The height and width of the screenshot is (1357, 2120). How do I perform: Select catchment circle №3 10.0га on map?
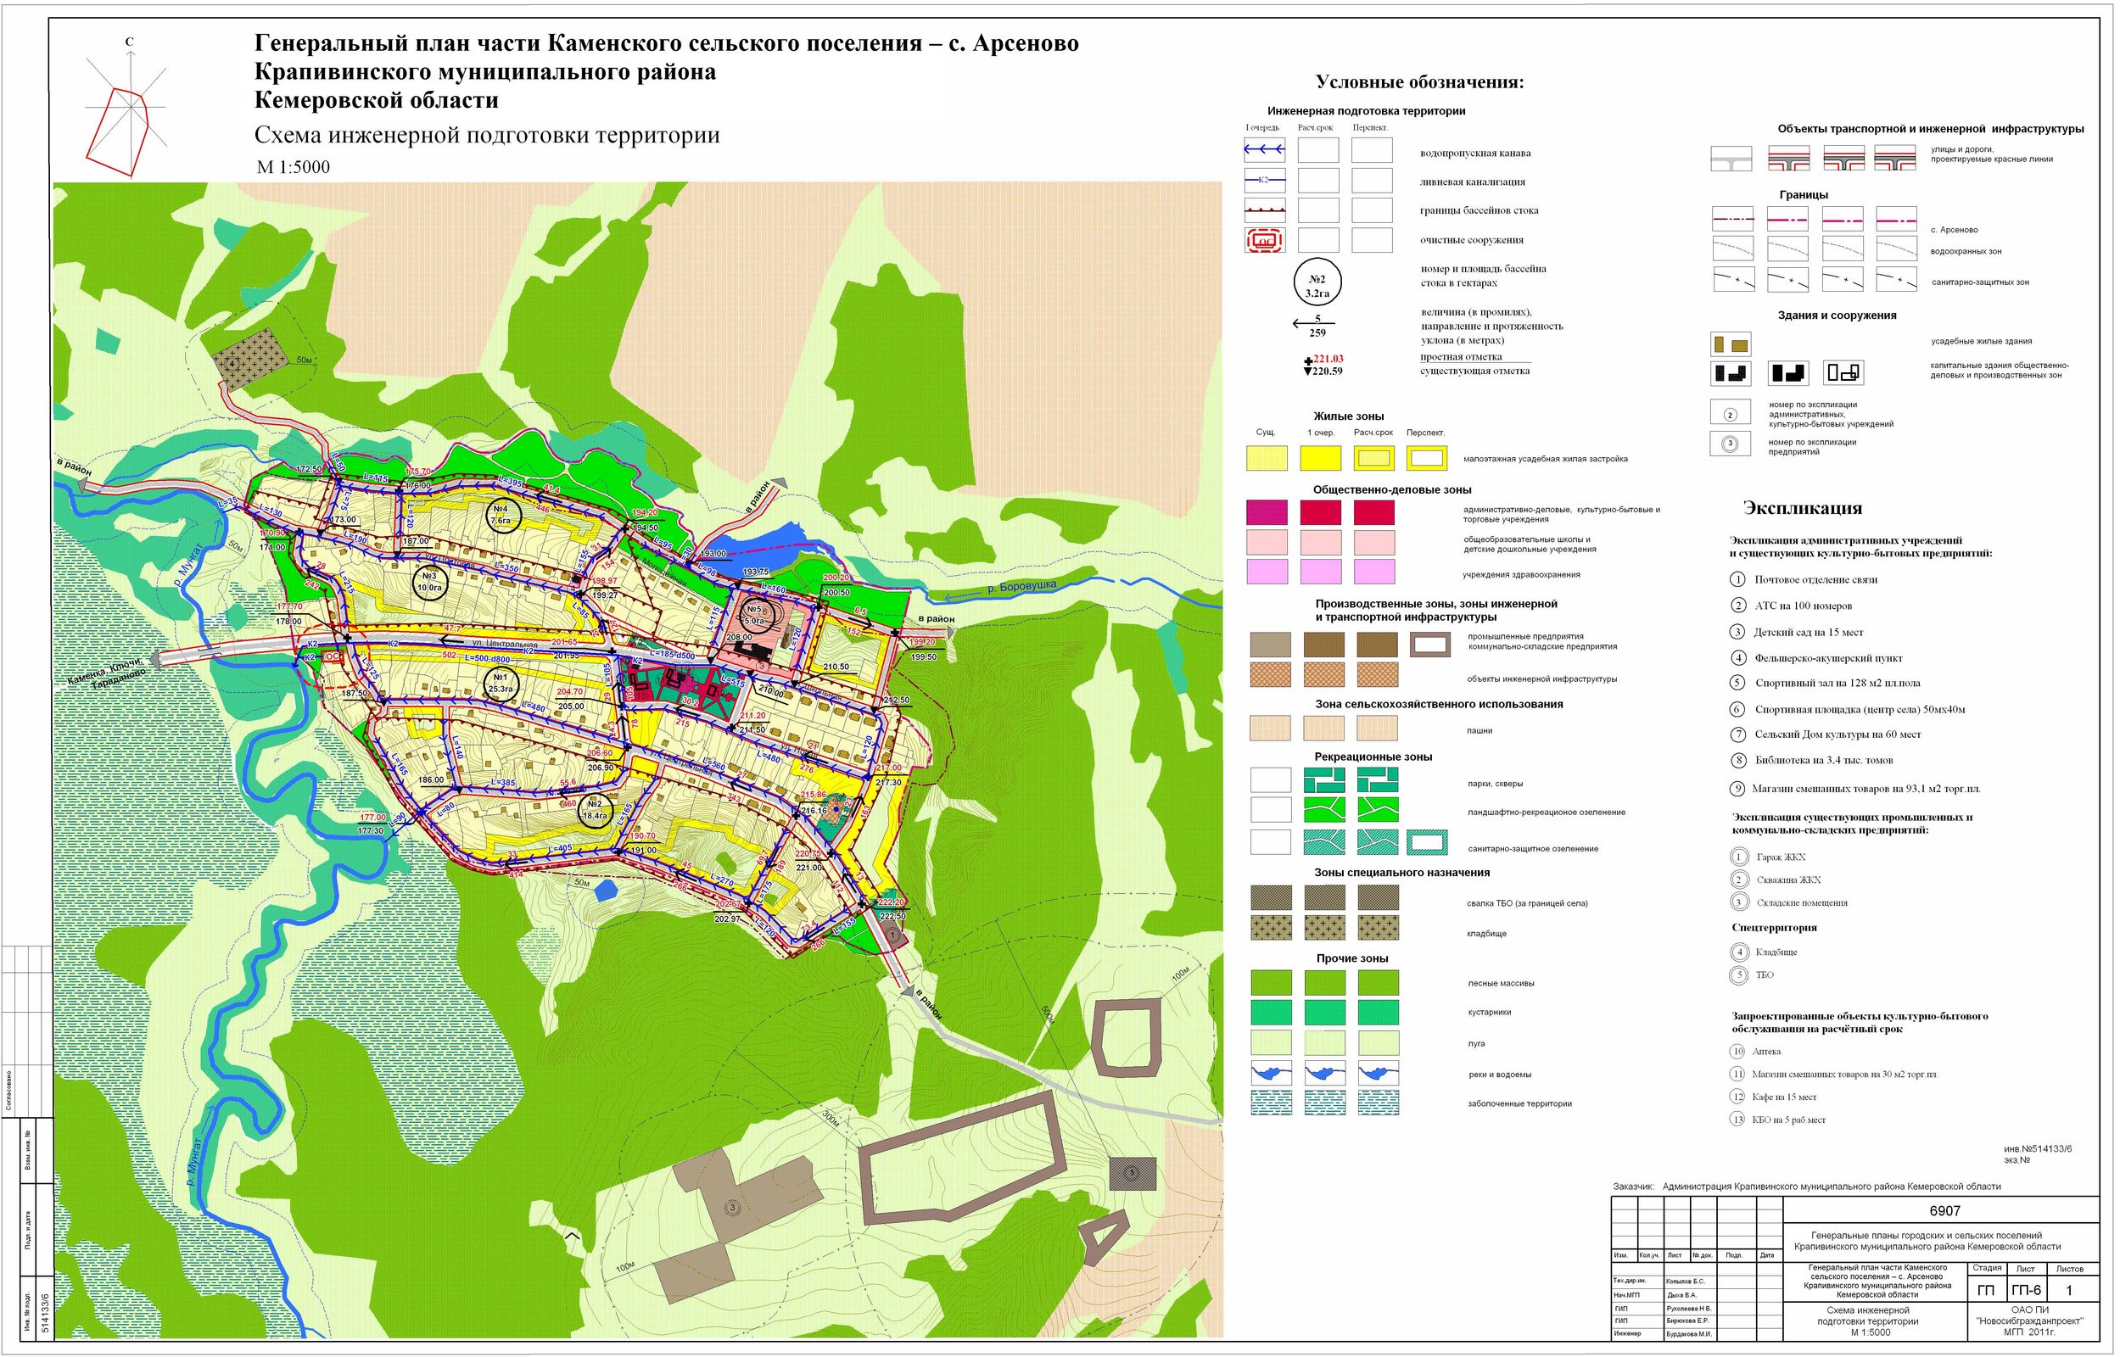point(430,582)
